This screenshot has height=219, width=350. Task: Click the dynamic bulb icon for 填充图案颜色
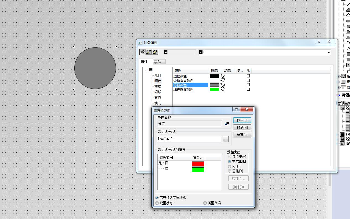point(222,89)
